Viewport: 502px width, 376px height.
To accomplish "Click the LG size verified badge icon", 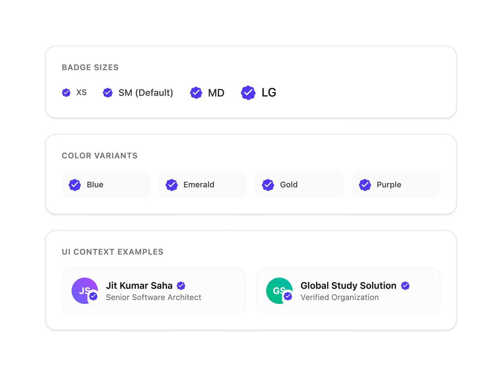I will [248, 93].
